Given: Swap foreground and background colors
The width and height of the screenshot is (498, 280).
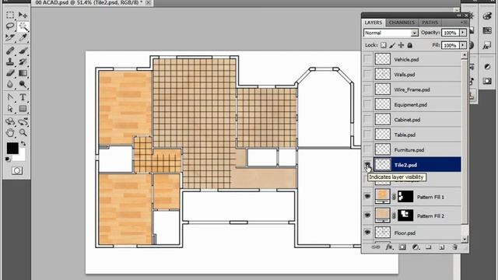Looking at the screenshot, I should pyautogui.click(x=23, y=144).
